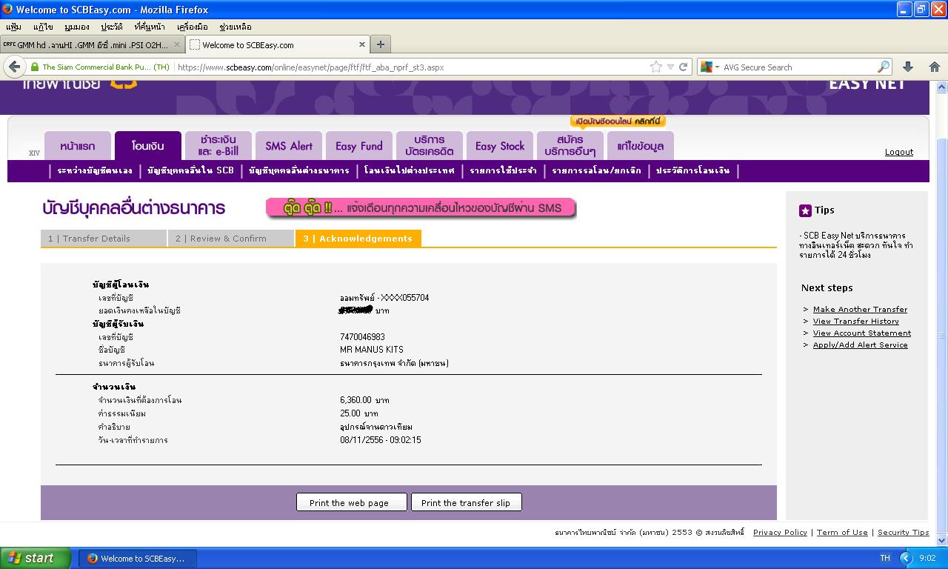Open the Privacy Policy footer link
Image resolution: width=948 pixels, height=569 pixels.
(780, 532)
